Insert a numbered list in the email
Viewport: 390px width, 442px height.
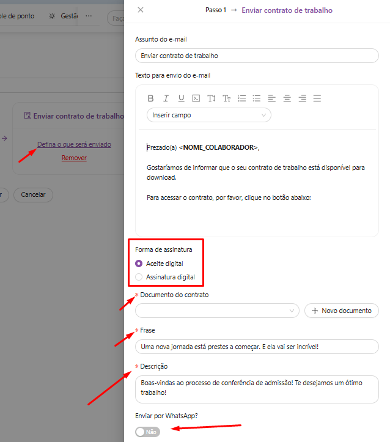tap(241, 98)
